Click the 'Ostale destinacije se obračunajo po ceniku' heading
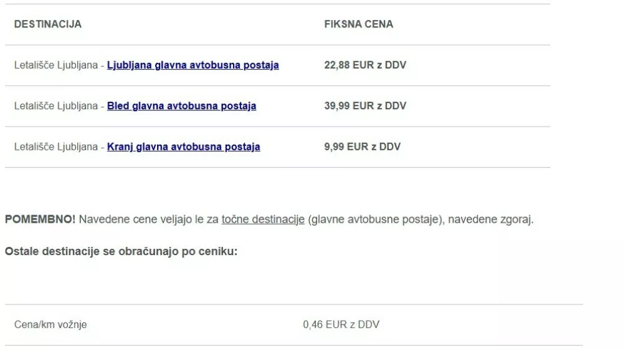 121,252
